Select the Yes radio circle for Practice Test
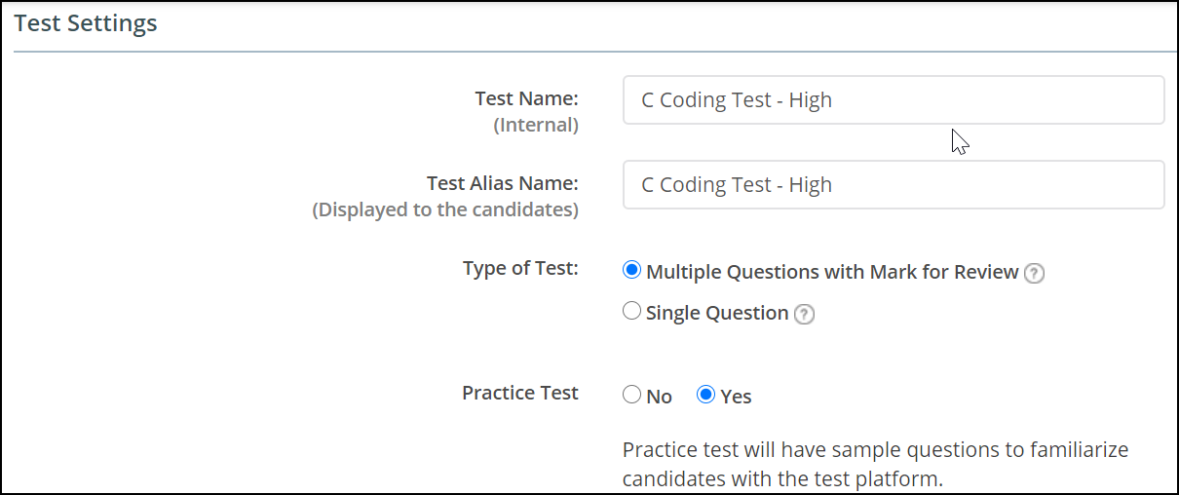This screenshot has width=1179, height=495. tap(706, 395)
